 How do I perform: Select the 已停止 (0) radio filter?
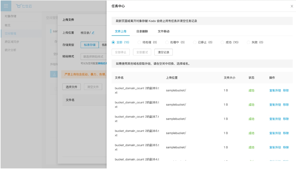point(202,42)
